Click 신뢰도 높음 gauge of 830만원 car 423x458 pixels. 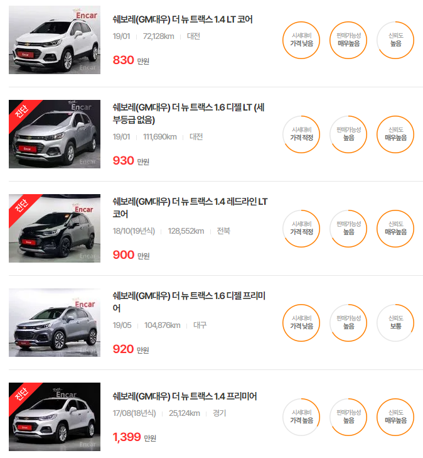(x=395, y=40)
